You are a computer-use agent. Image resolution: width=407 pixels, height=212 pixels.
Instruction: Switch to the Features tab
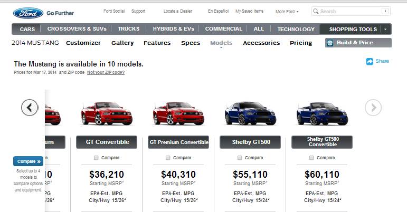pos(157,43)
